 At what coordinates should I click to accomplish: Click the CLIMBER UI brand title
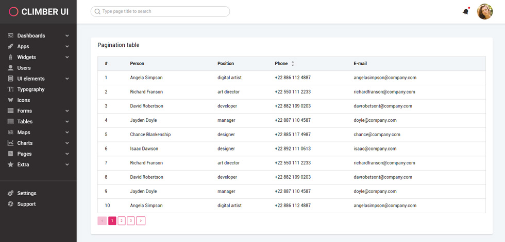tap(45, 12)
